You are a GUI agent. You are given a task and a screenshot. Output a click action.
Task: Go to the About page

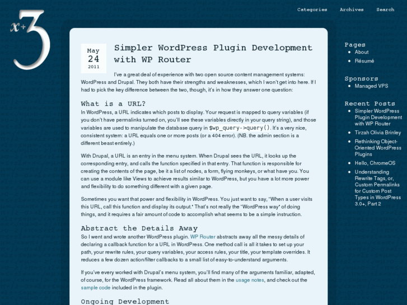(362, 52)
